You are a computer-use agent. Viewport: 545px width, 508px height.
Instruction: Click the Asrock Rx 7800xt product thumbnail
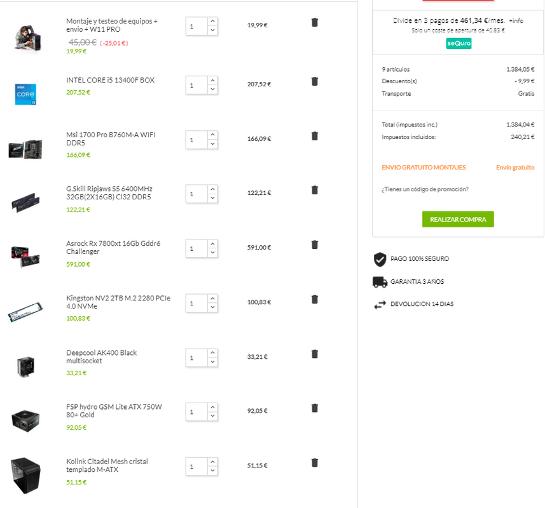tap(25, 257)
